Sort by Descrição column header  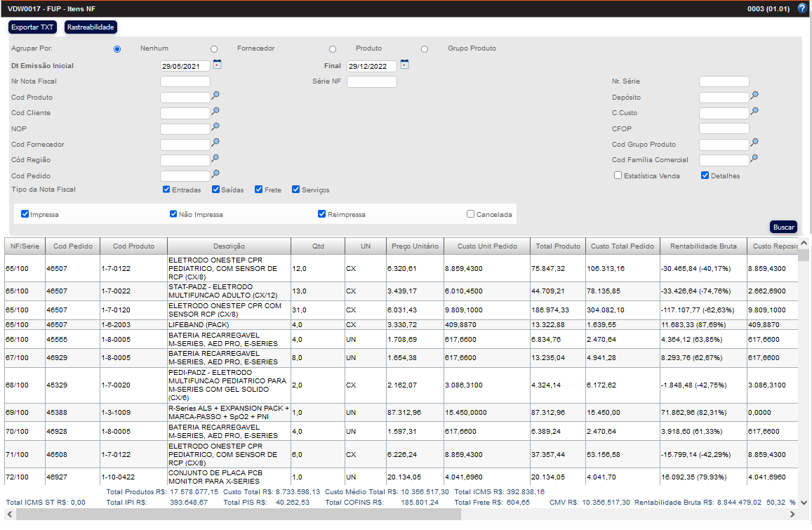tap(229, 246)
